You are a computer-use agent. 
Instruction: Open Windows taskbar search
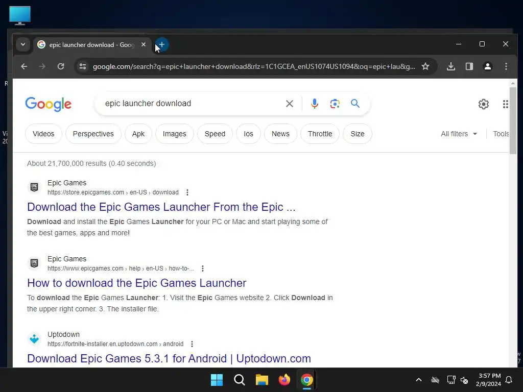[x=239, y=380]
